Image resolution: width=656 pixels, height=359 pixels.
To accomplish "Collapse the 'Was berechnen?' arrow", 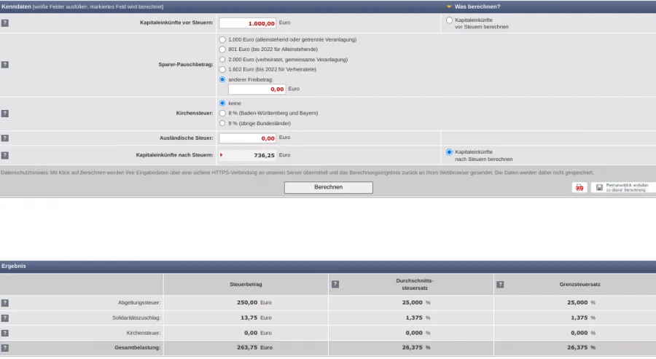I will [x=449, y=7].
